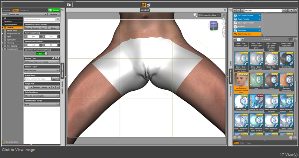The image size is (299, 158).
Task: Click the iray uber search field
Action: point(263,11)
